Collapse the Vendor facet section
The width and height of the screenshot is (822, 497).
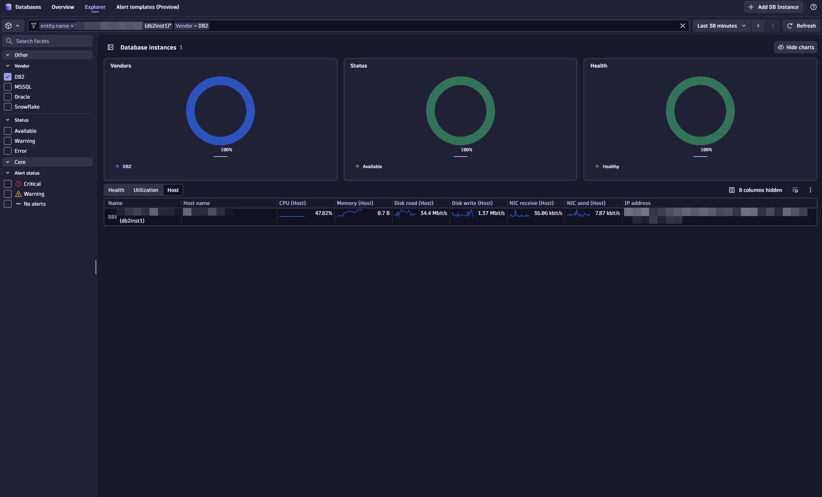click(8, 66)
